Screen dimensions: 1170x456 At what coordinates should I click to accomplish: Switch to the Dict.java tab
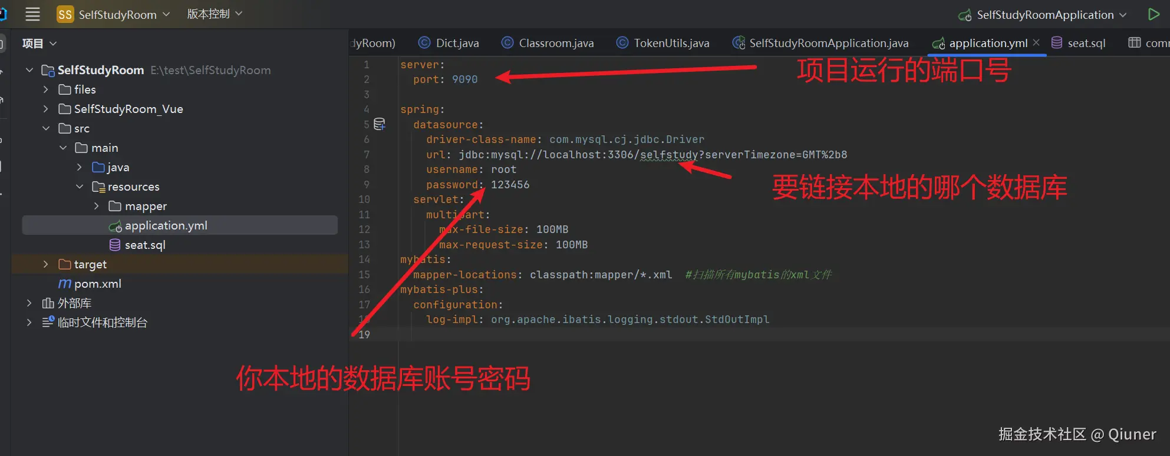449,43
